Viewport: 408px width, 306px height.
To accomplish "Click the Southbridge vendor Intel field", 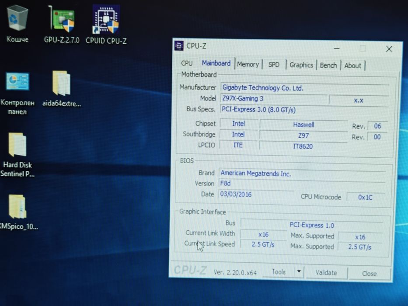I will pos(238,134).
